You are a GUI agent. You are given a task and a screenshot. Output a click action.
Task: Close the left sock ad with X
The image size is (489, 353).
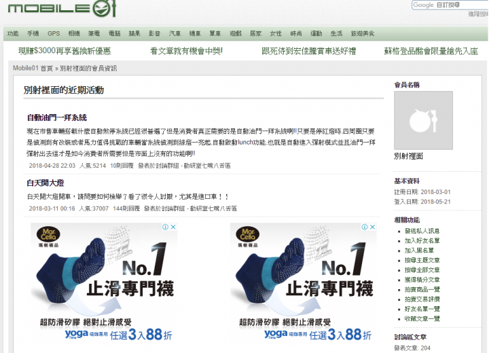click(173, 227)
